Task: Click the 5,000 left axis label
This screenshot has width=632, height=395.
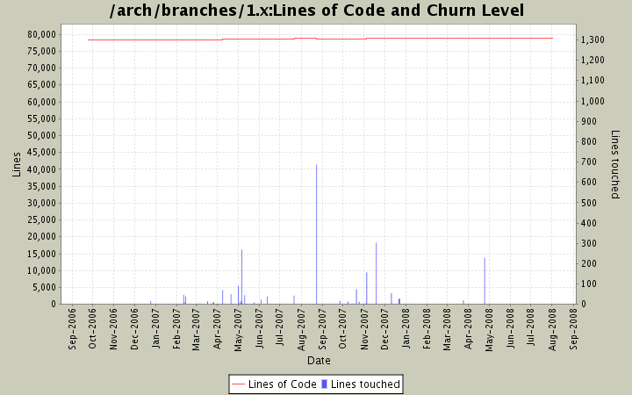Action: [x=44, y=287]
